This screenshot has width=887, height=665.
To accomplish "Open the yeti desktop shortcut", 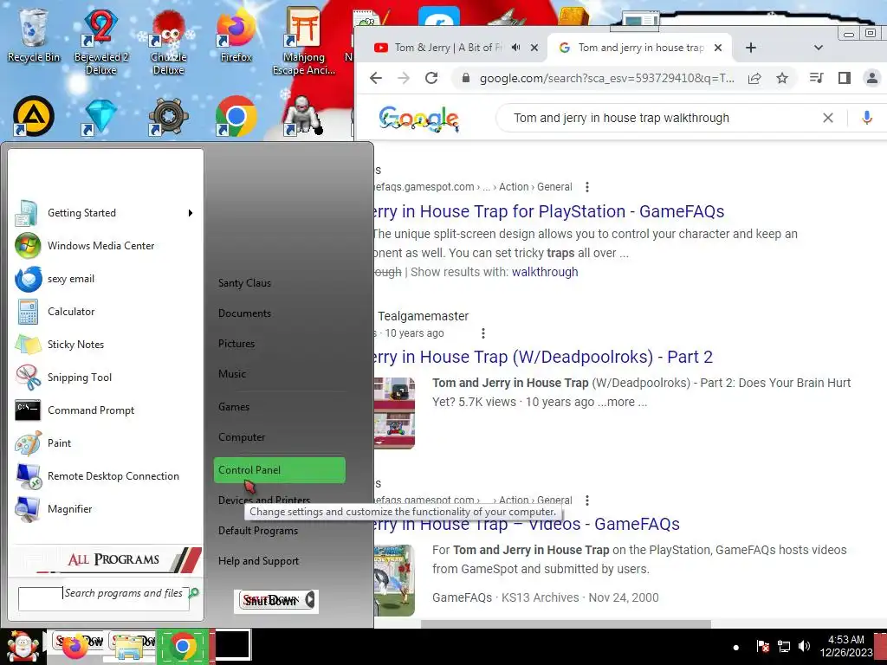I will 304,117.
